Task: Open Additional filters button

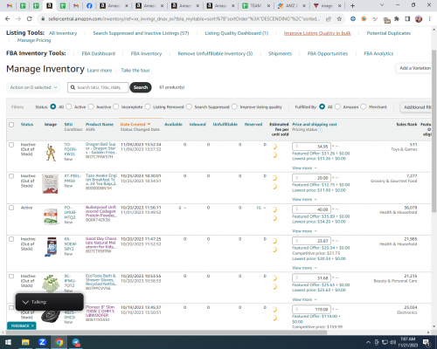Action: (x=416, y=107)
